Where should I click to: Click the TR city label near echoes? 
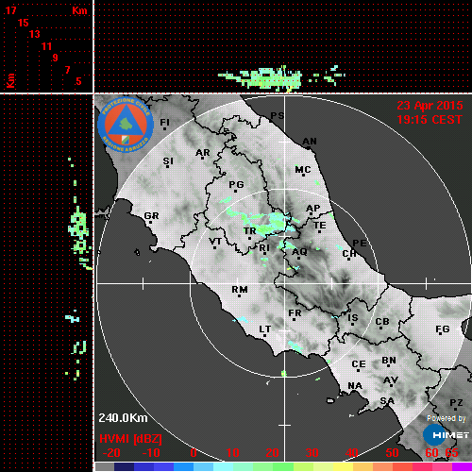250,231
